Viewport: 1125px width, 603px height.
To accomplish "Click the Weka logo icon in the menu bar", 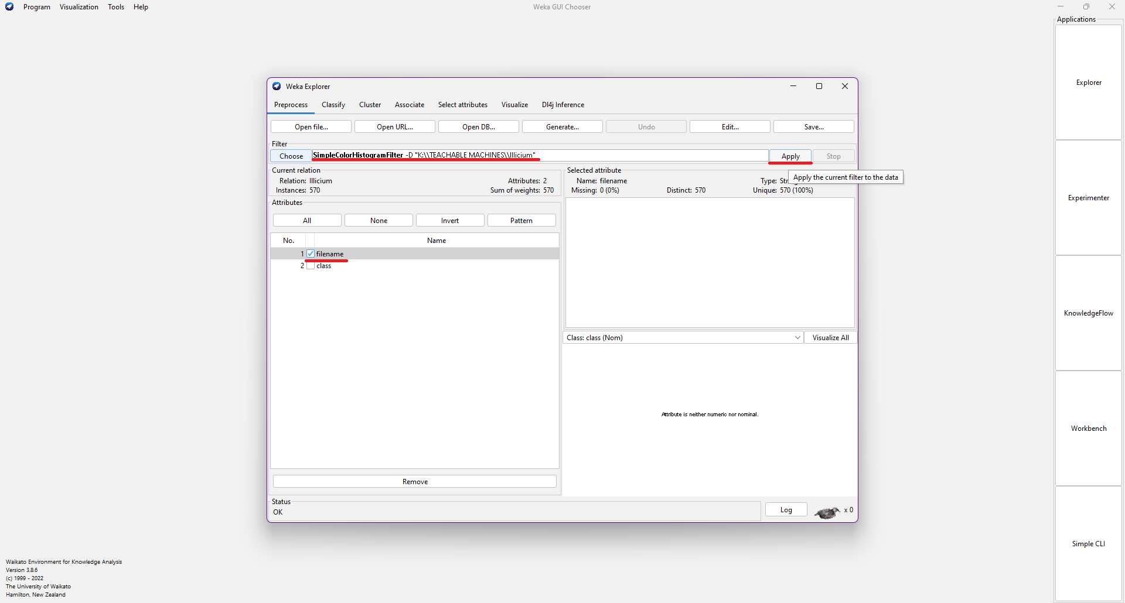I will click(9, 7).
